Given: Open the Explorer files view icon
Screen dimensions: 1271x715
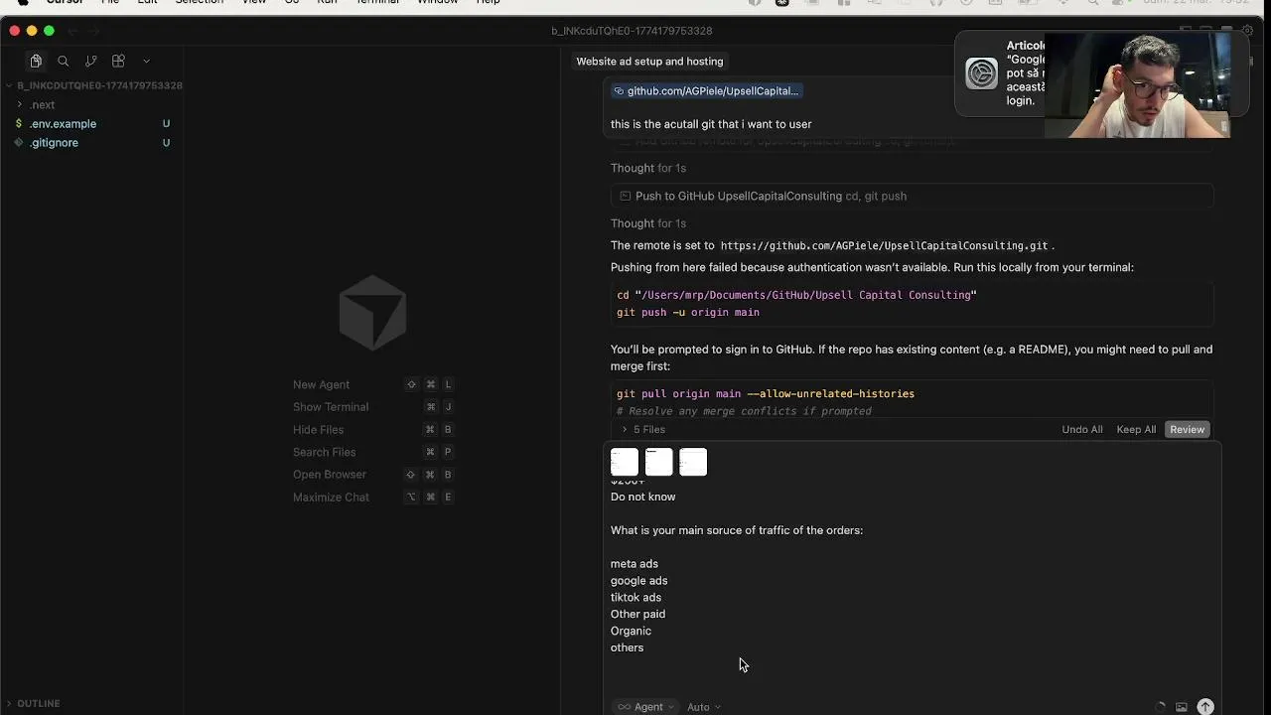Looking at the screenshot, I should point(36,61).
